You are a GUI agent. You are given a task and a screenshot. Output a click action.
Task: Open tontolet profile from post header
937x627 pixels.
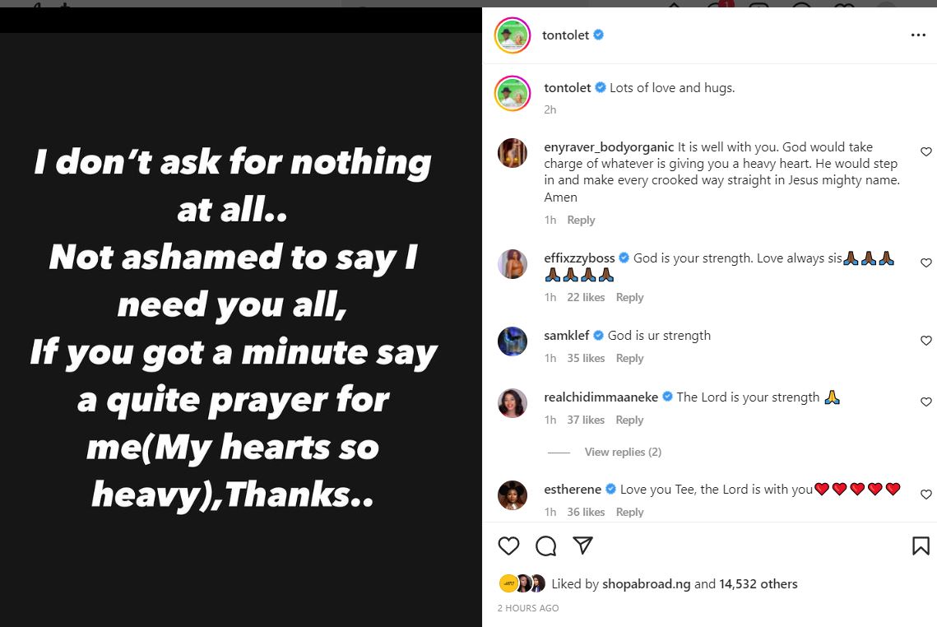pos(565,35)
